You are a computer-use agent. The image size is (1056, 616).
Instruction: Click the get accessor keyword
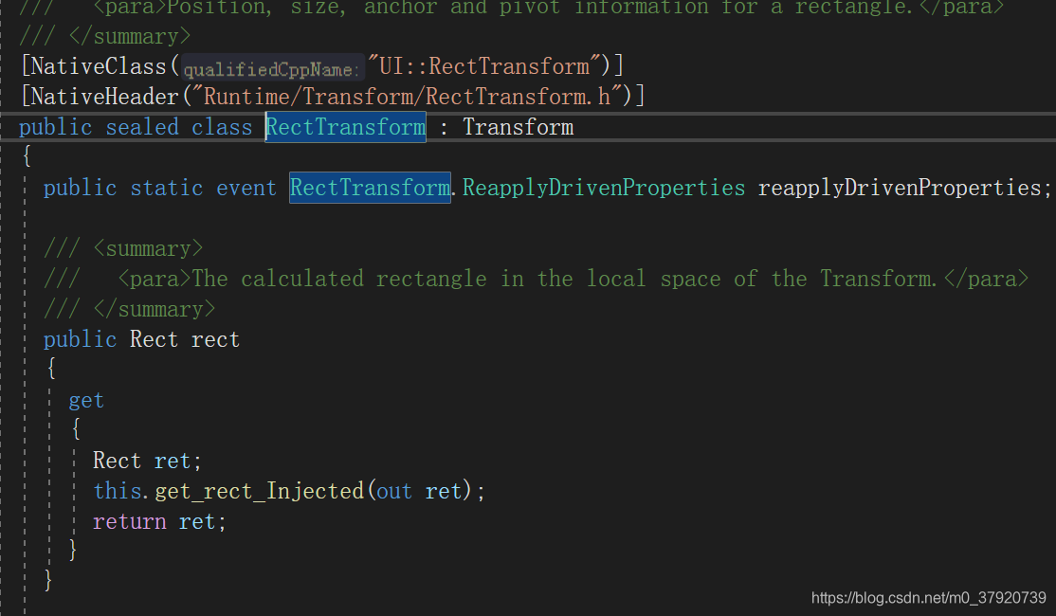(85, 399)
